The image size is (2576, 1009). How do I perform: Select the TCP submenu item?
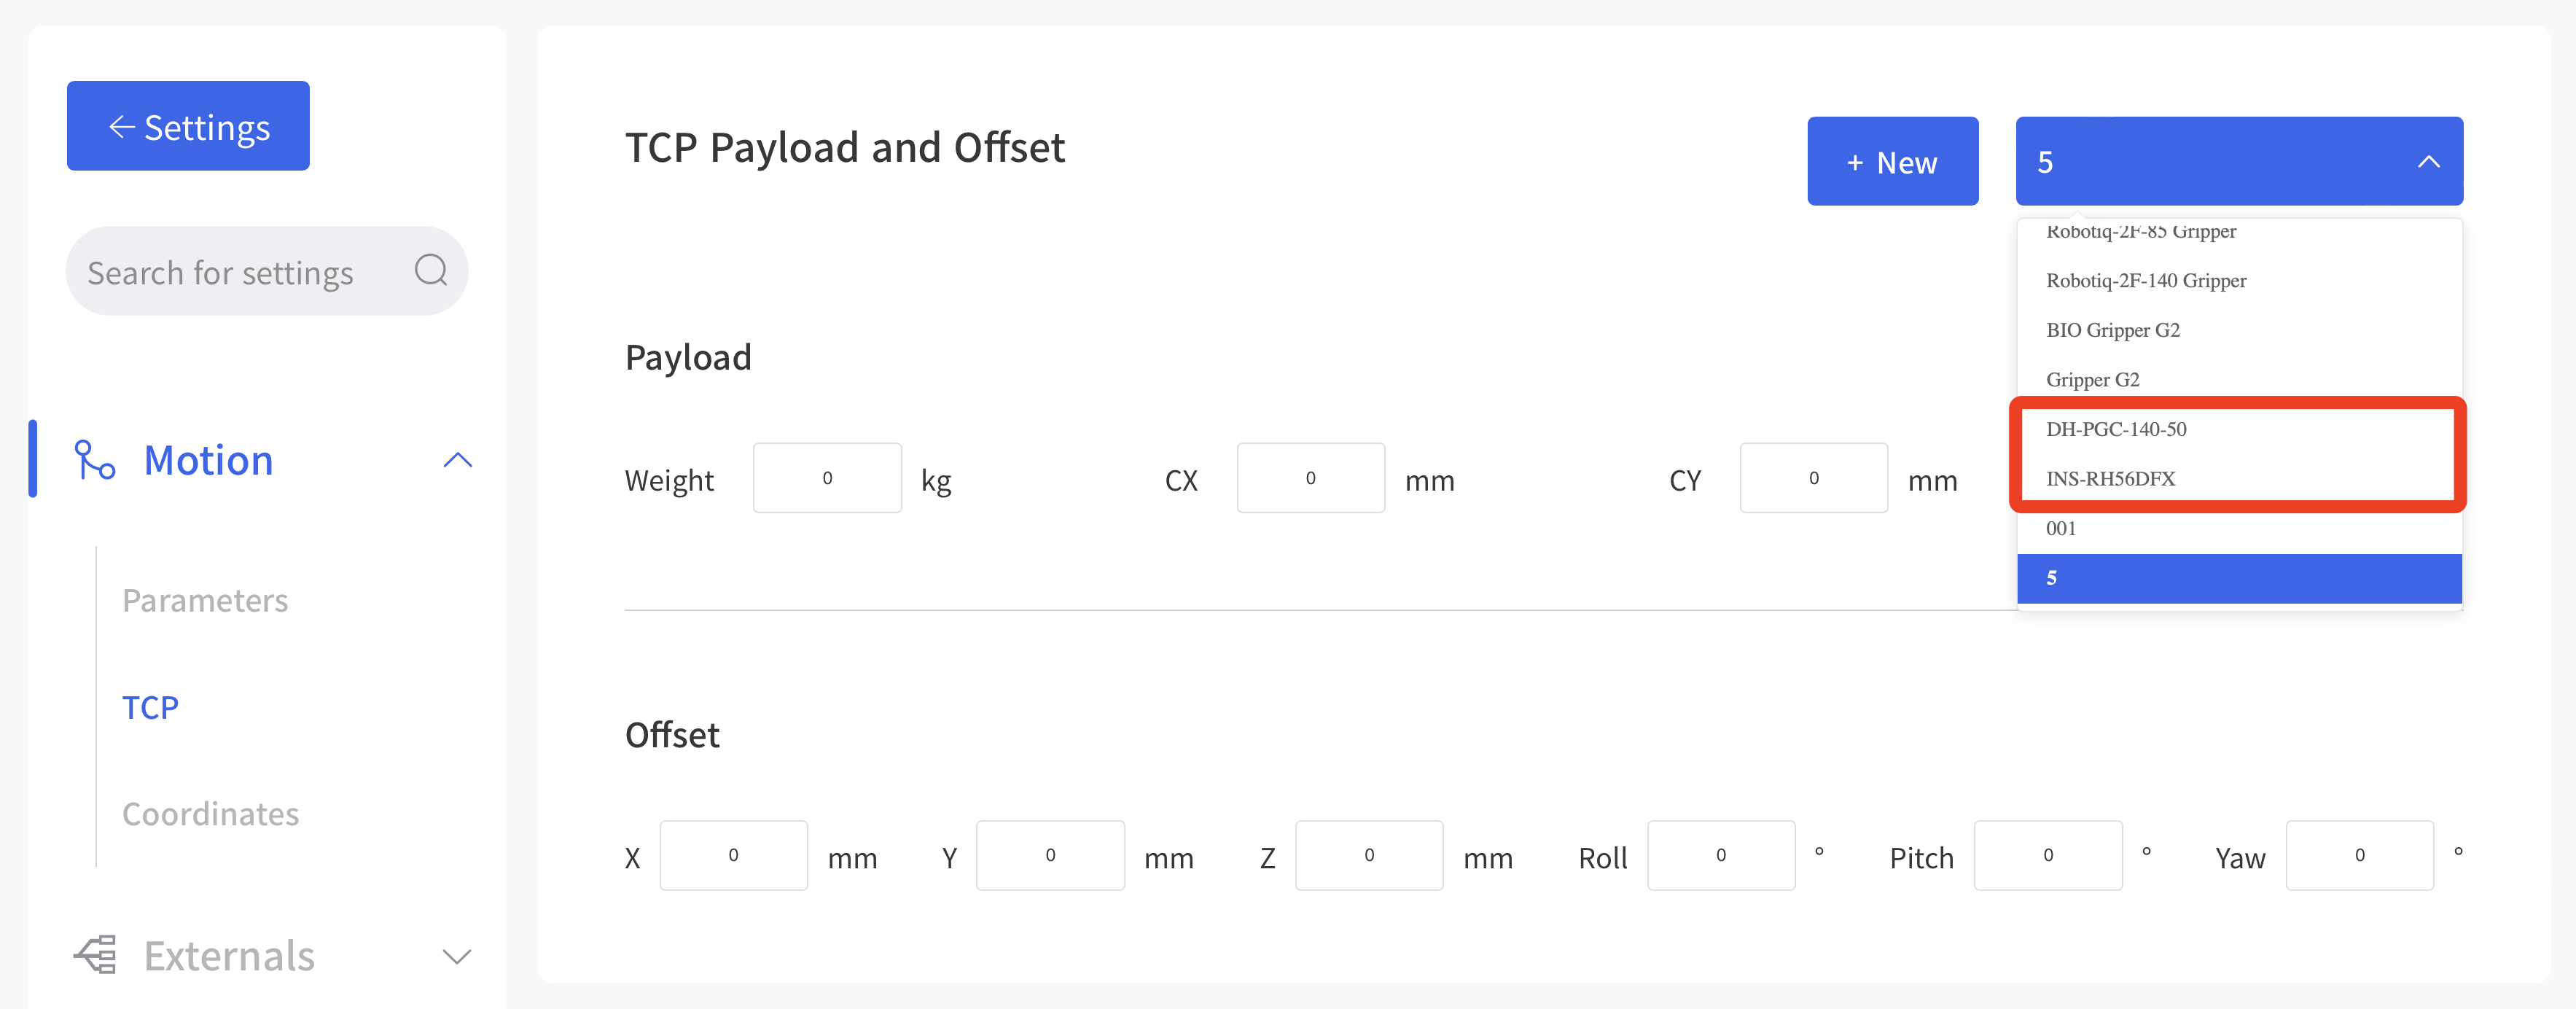point(150,708)
